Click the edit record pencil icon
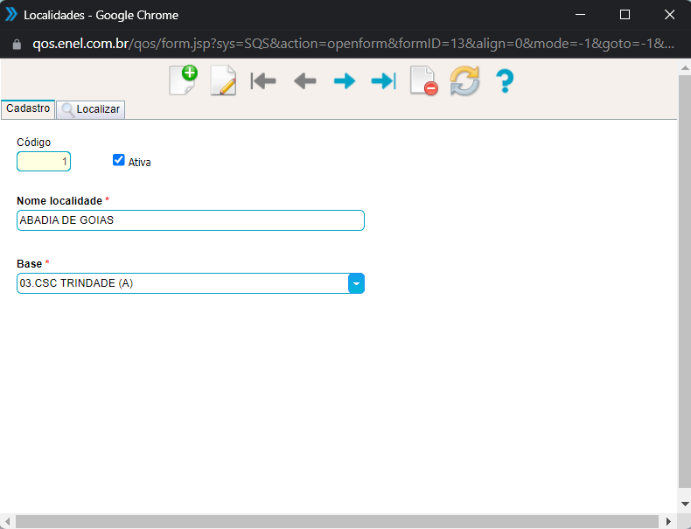The width and height of the screenshot is (691, 529). [223, 81]
